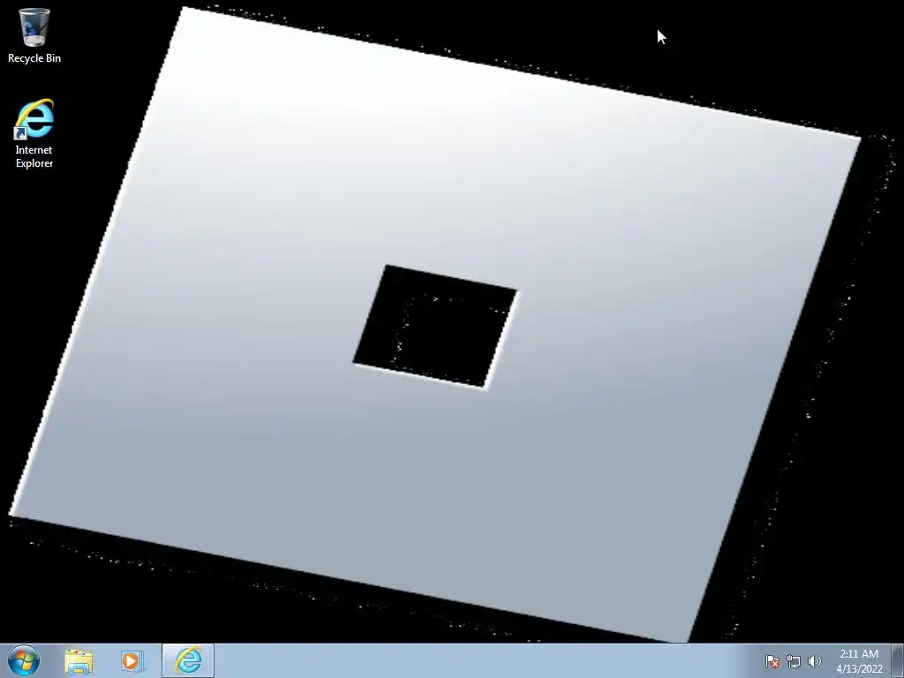
Task: Open the taskbar clock showing 2:11 AM
Action: point(859,661)
